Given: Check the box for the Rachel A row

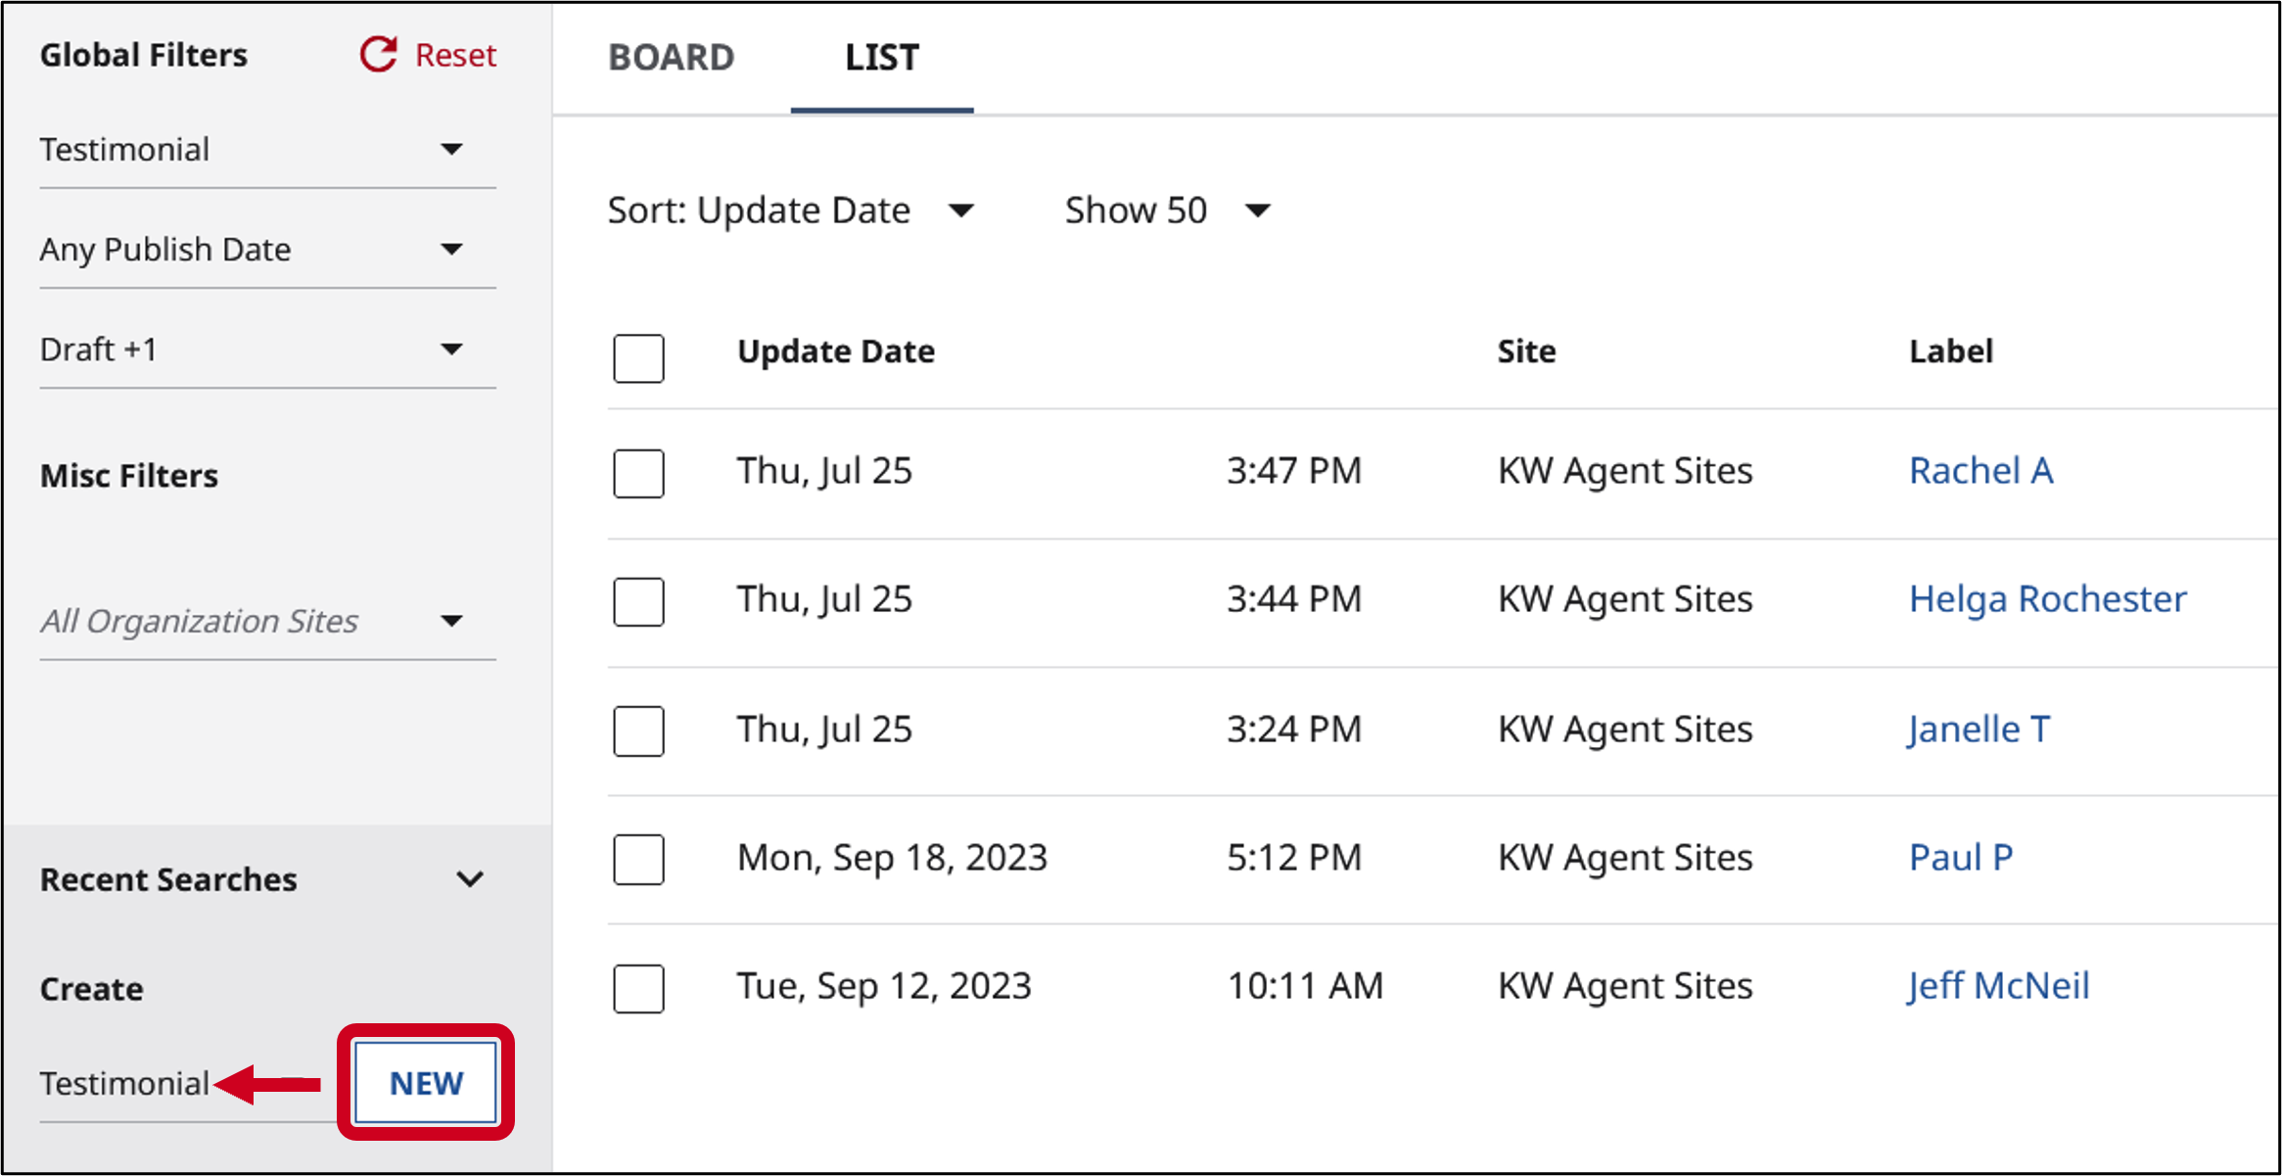Looking at the screenshot, I should pos(638,473).
